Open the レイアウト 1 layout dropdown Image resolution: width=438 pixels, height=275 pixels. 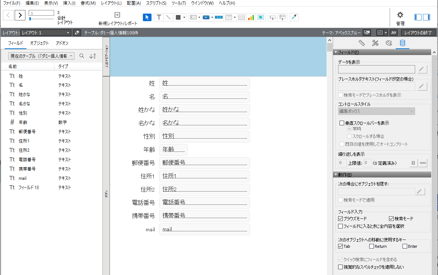pos(45,33)
